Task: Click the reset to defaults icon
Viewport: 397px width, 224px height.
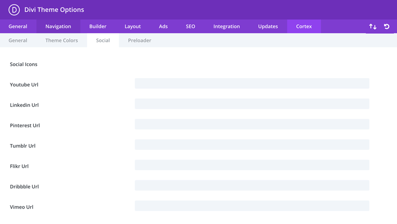Action: pos(387,26)
